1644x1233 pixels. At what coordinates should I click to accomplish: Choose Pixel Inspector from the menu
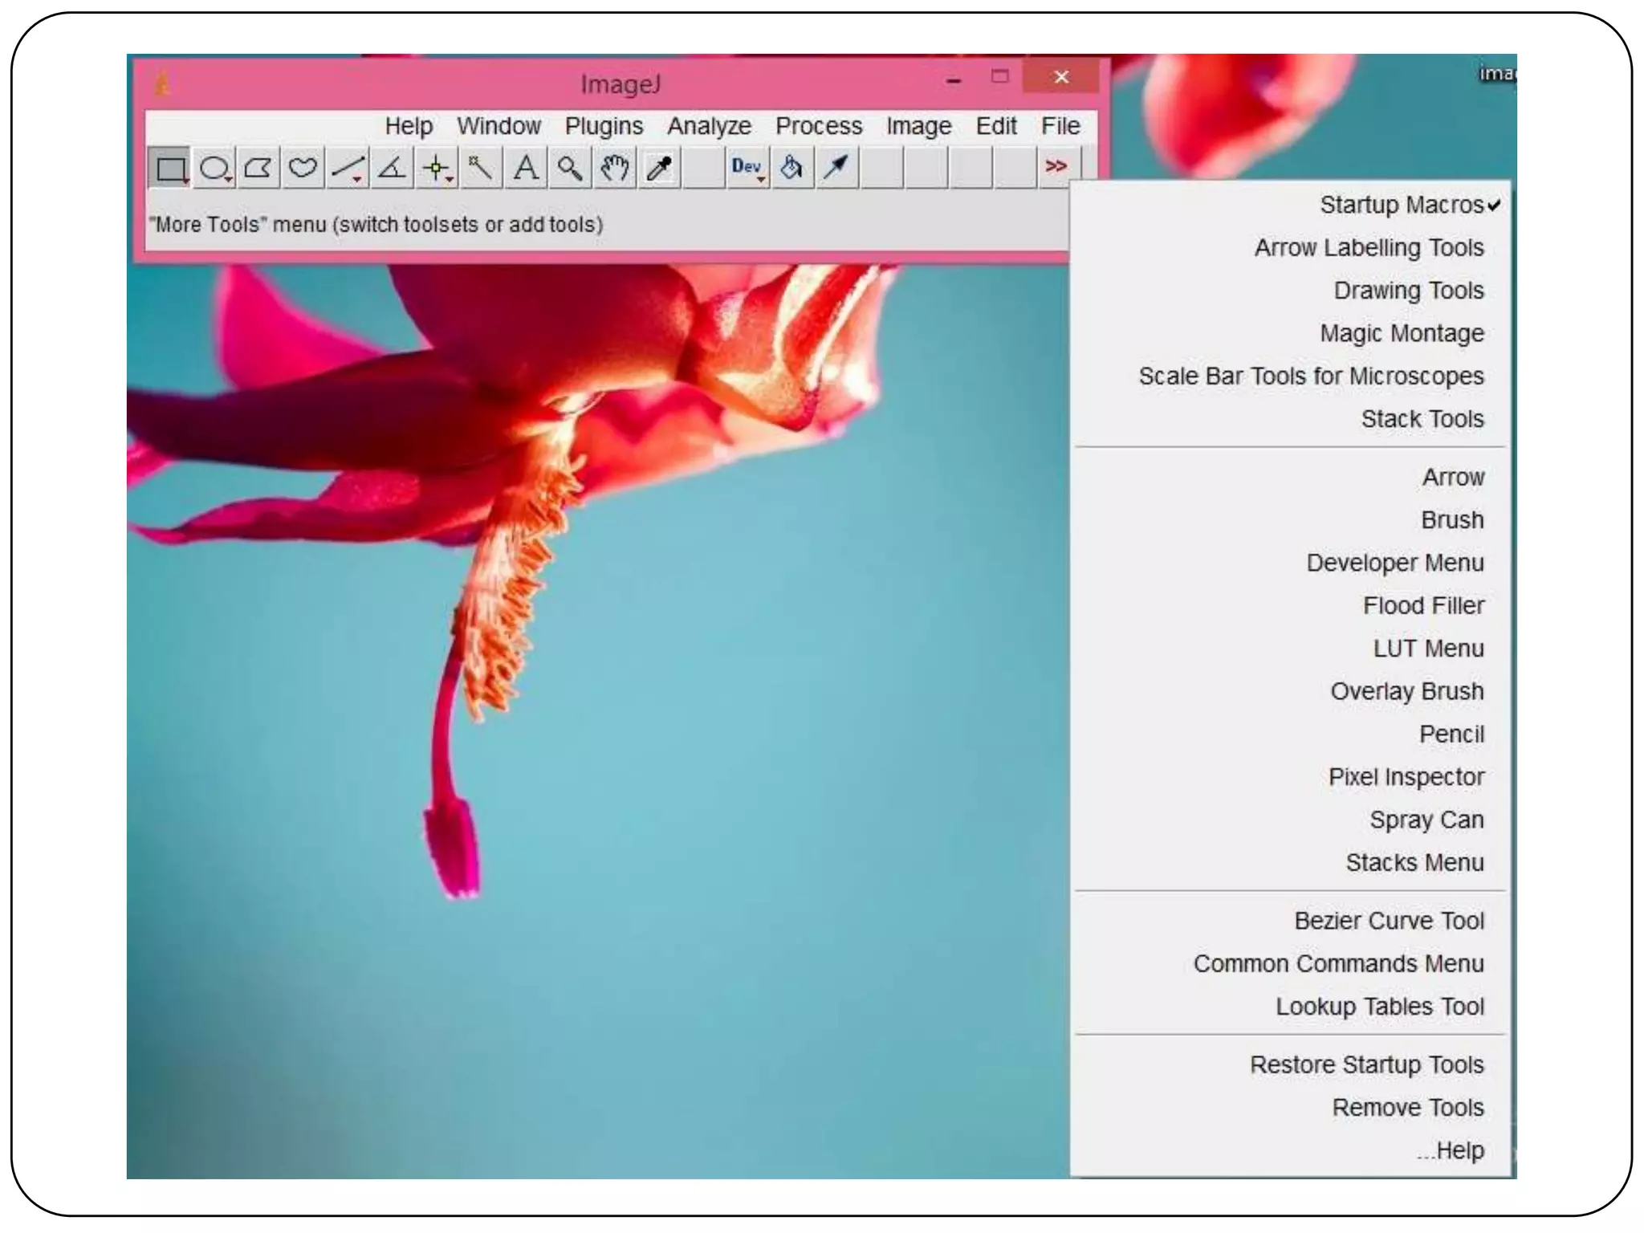pyautogui.click(x=1406, y=777)
